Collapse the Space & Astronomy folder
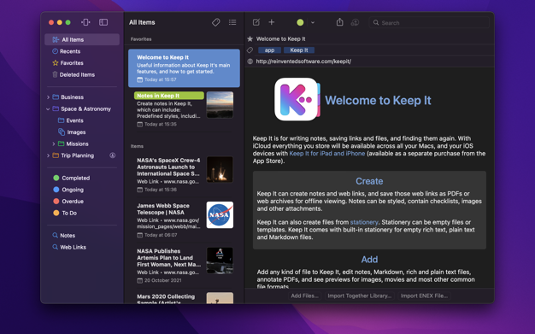 click(x=48, y=108)
